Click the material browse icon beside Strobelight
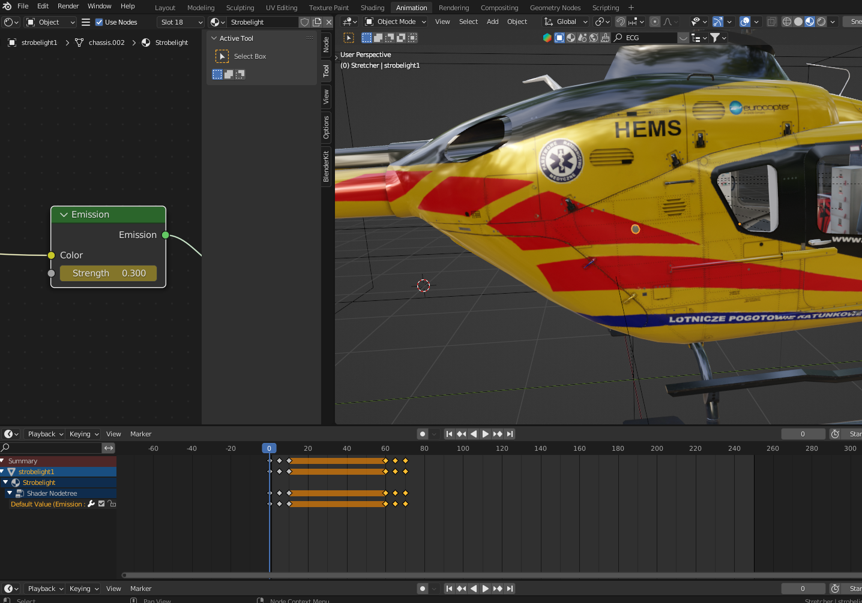Screen dimensions: 862x603 coord(218,22)
